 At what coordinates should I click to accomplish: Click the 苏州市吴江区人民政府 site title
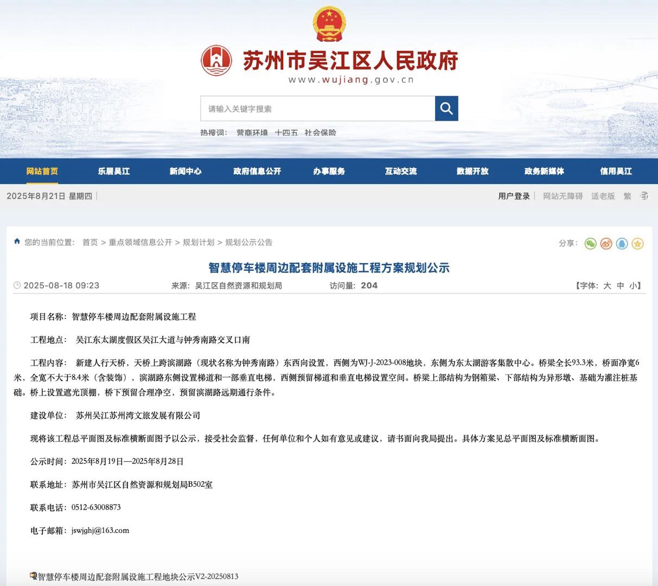(x=350, y=60)
